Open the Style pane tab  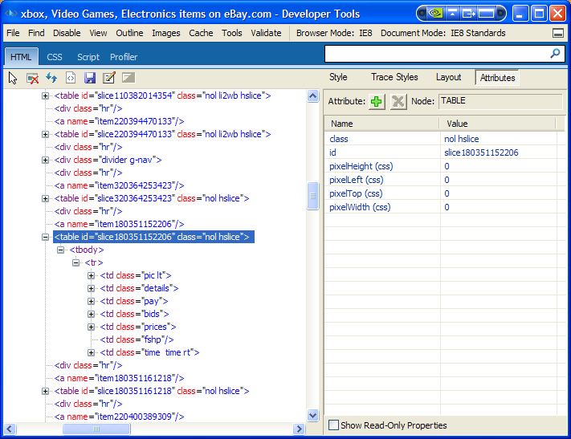pos(338,77)
